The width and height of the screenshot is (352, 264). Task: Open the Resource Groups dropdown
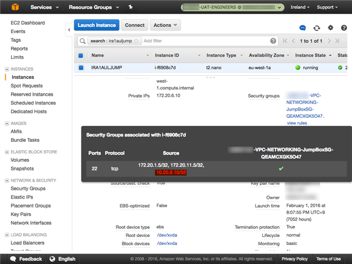94,7
